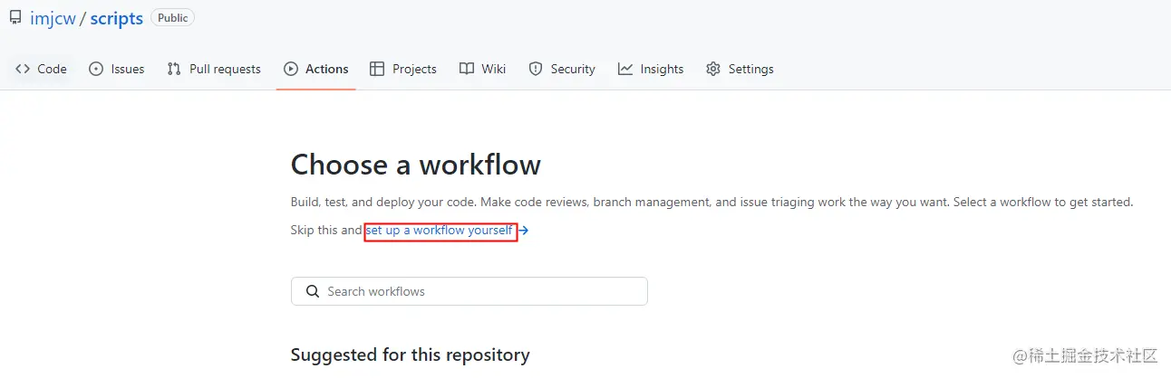Focus the Search workflows input field
Viewport: 1171px width, 378px height.
480,291
